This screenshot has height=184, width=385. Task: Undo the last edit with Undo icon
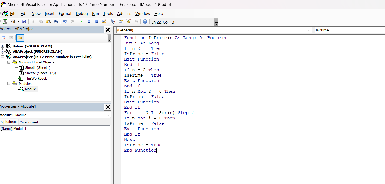tap(65, 22)
